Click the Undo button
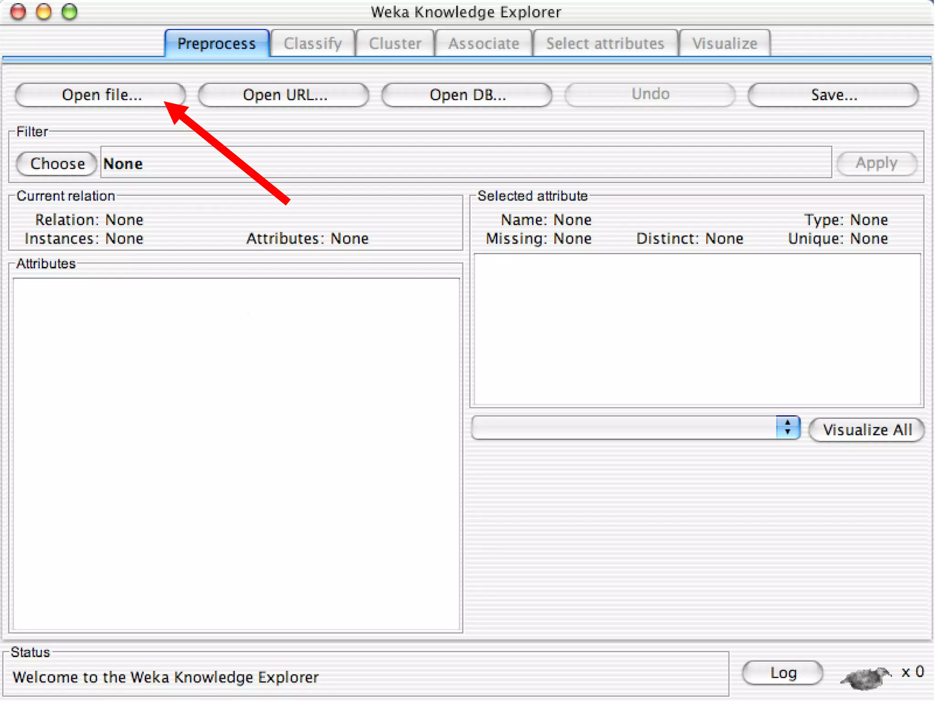Viewport: 935px width, 701px height. [650, 94]
